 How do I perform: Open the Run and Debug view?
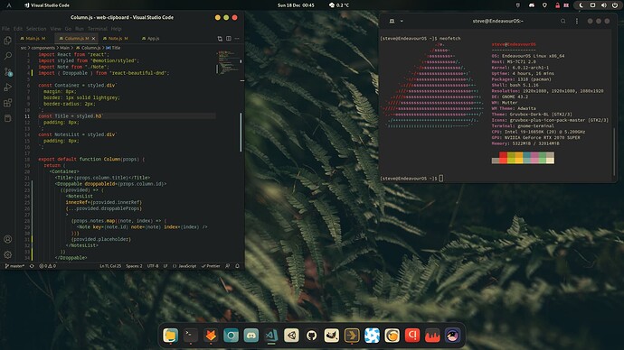pyautogui.click(x=7, y=87)
